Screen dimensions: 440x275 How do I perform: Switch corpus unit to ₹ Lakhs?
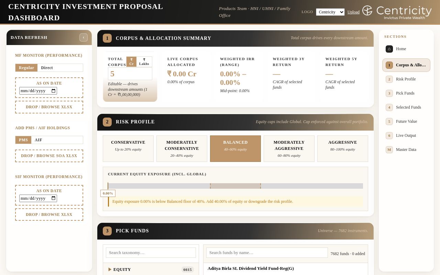[x=144, y=62]
